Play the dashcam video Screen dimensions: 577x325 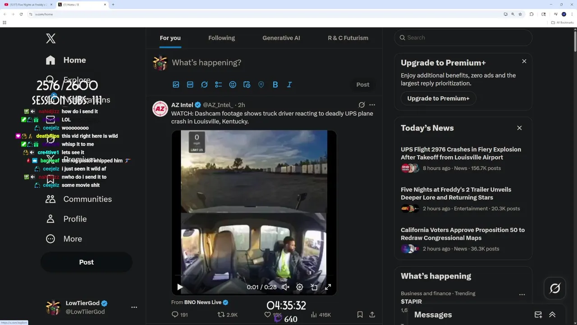[x=180, y=287]
